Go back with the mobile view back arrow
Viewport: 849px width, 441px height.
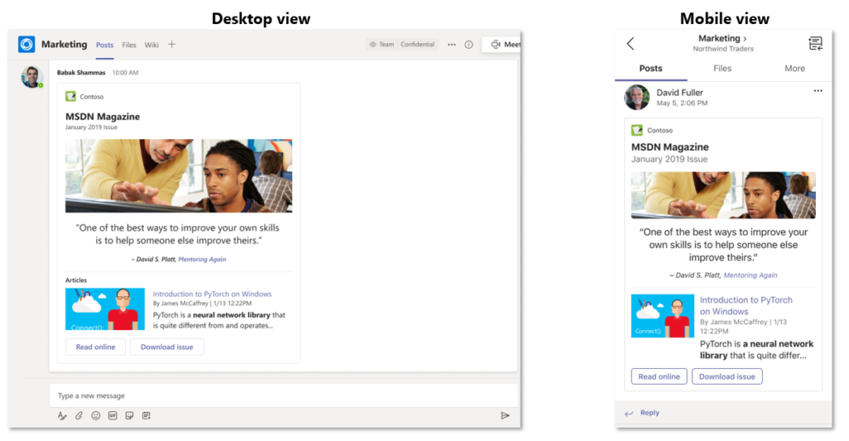tap(630, 43)
